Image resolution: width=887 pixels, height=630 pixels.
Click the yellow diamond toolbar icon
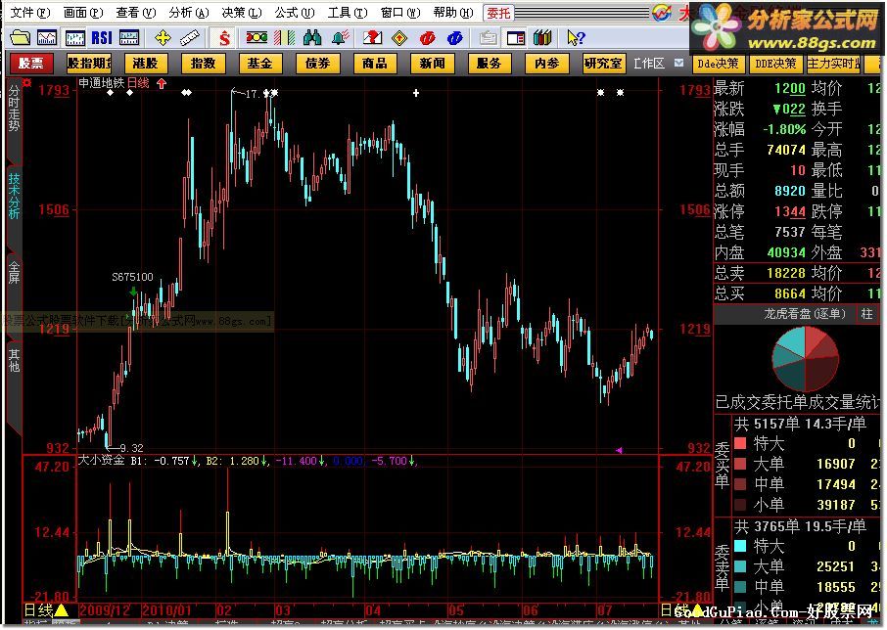pos(399,38)
